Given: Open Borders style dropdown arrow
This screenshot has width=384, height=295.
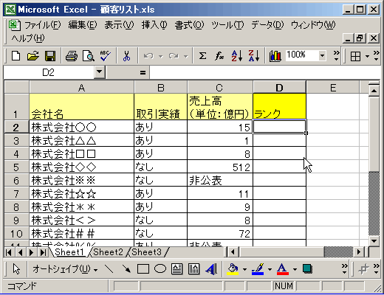Looking at the screenshot, I should (367, 56).
